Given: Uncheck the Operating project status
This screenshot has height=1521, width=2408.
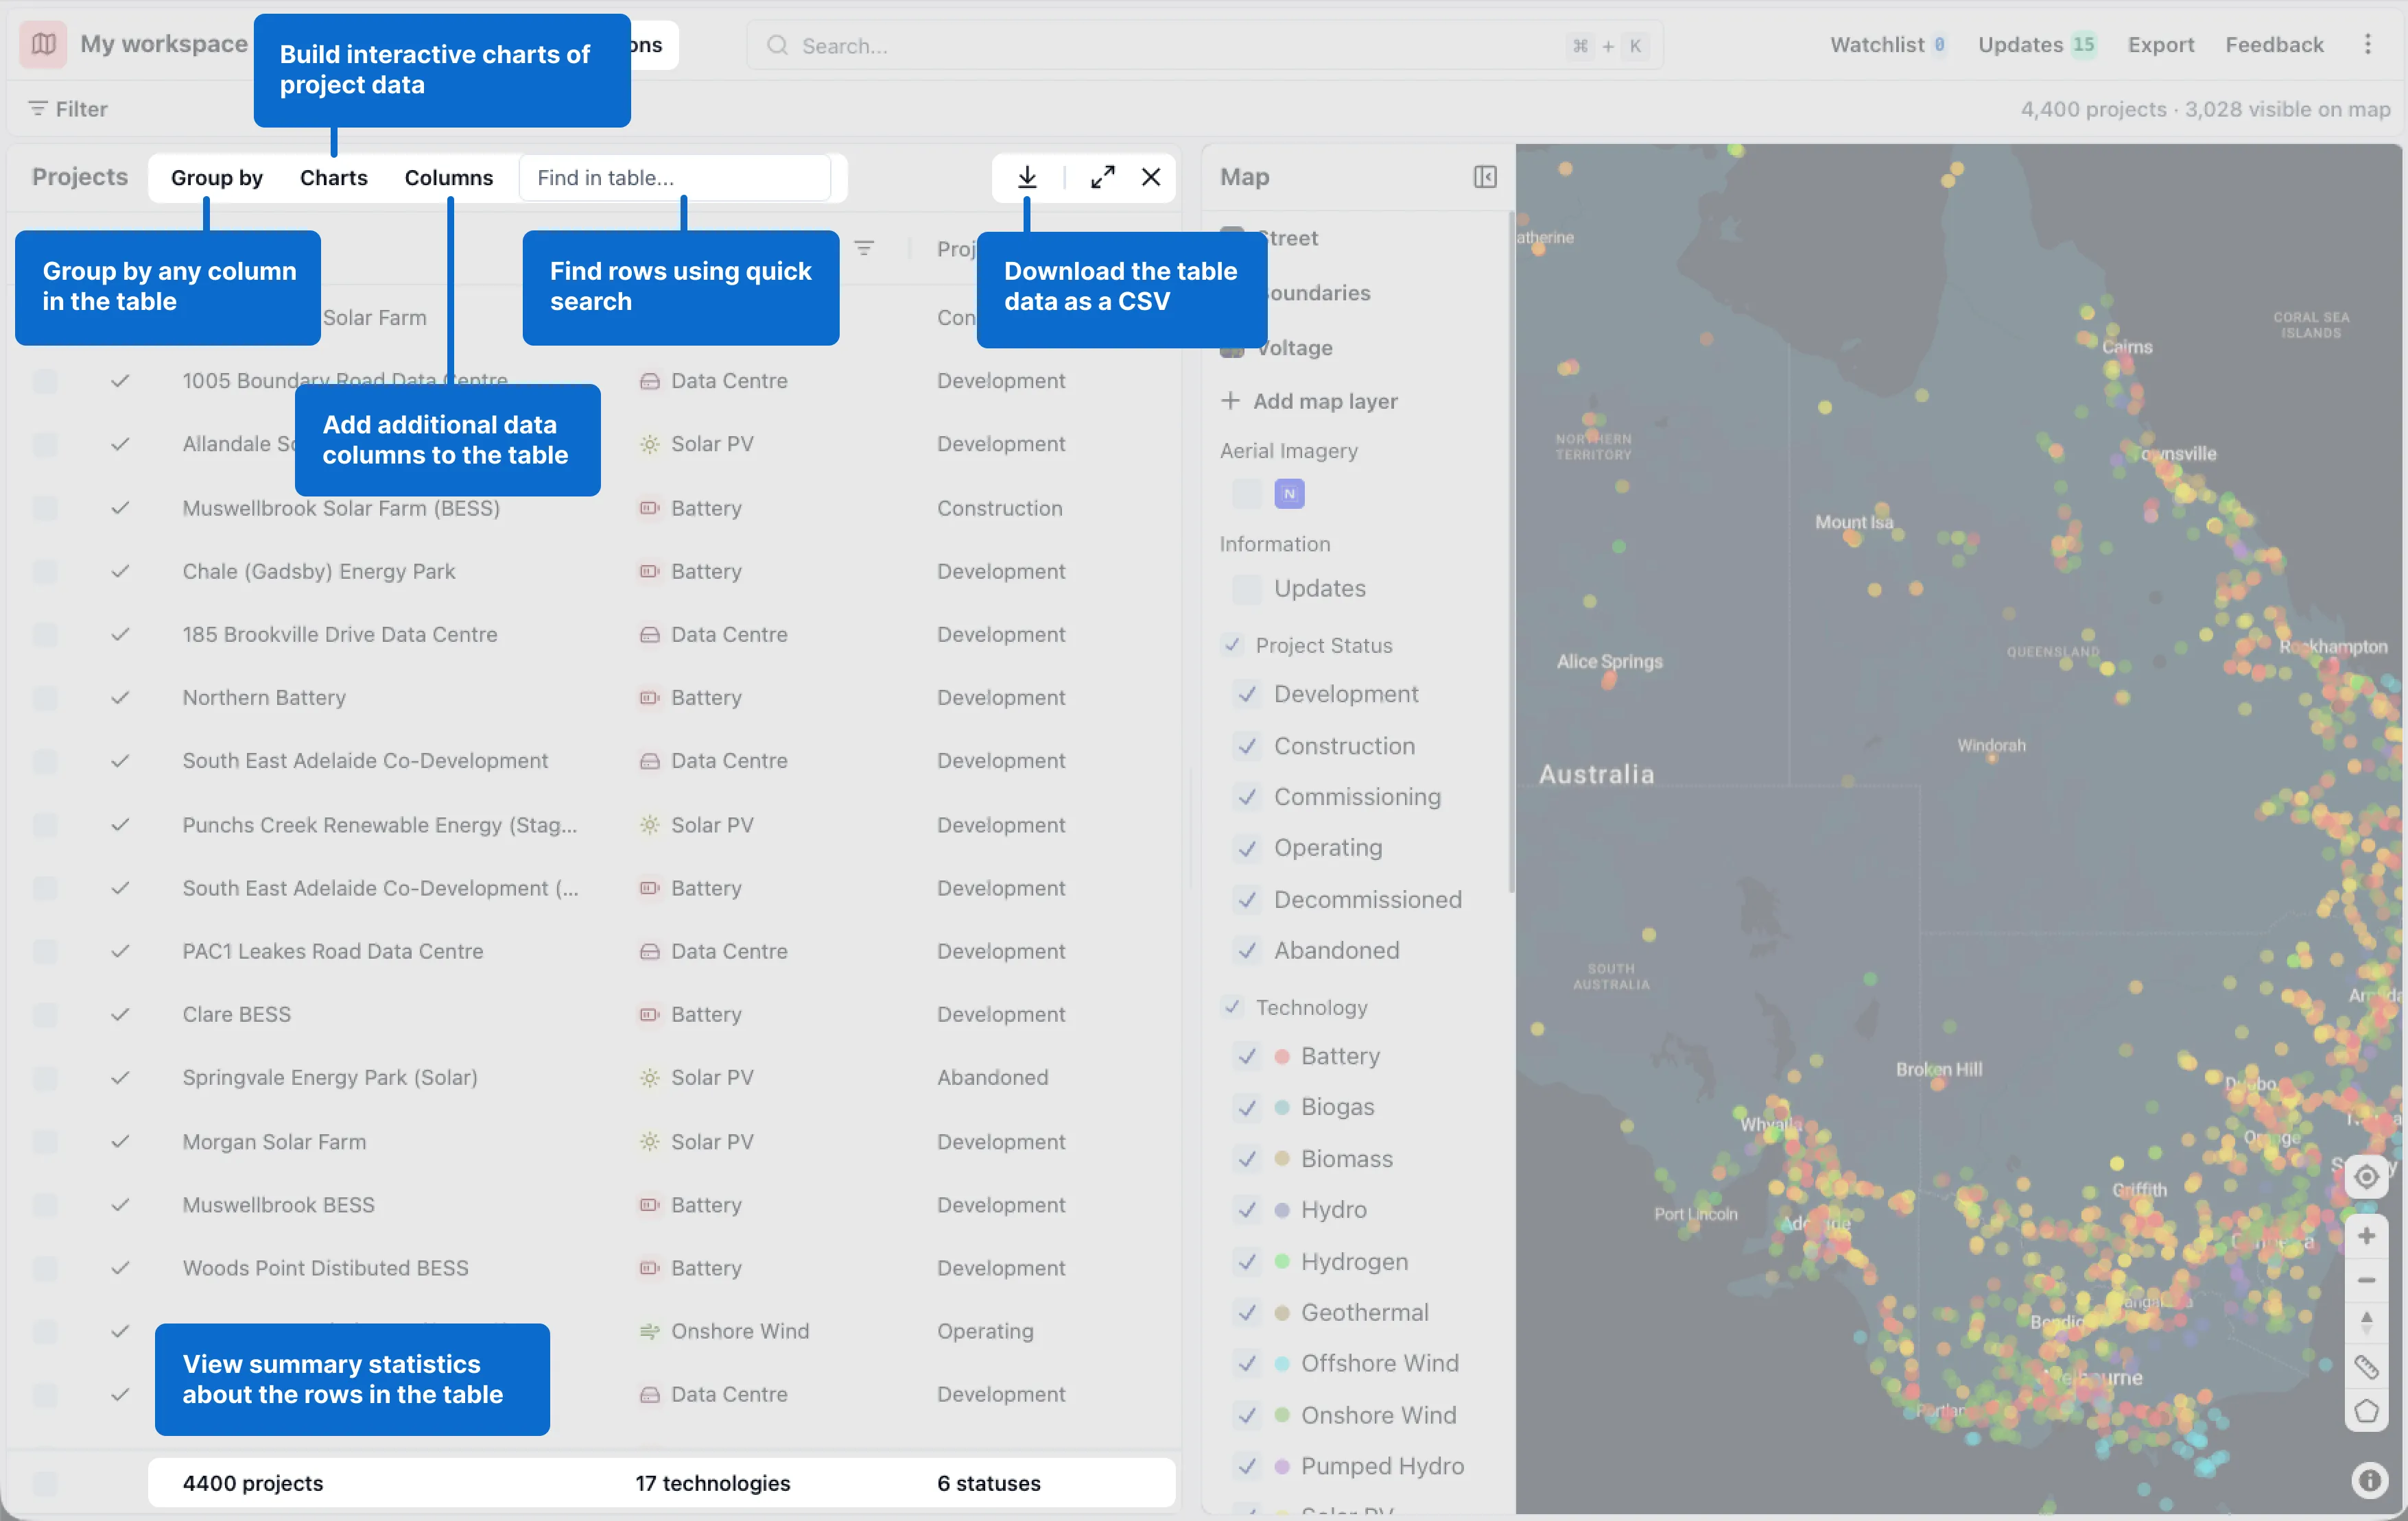Looking at the screenshot, I should point(1247,848).
